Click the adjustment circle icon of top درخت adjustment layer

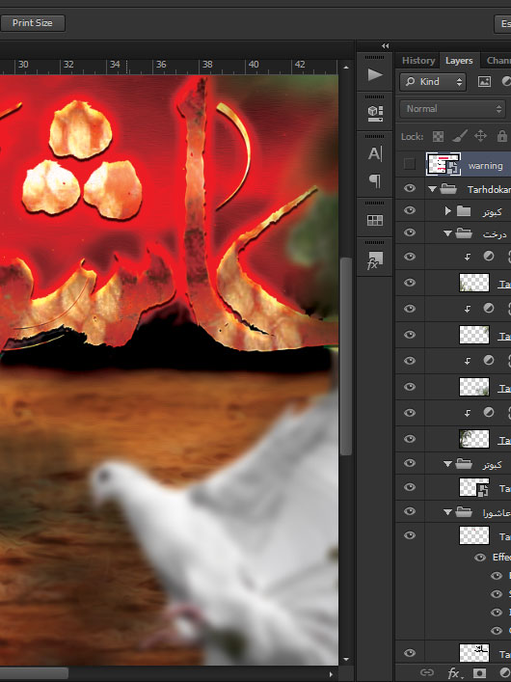point(489,257)
